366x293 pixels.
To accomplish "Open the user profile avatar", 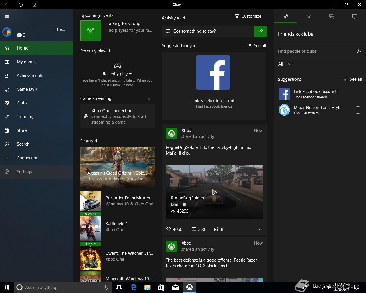I will (7, 32).
